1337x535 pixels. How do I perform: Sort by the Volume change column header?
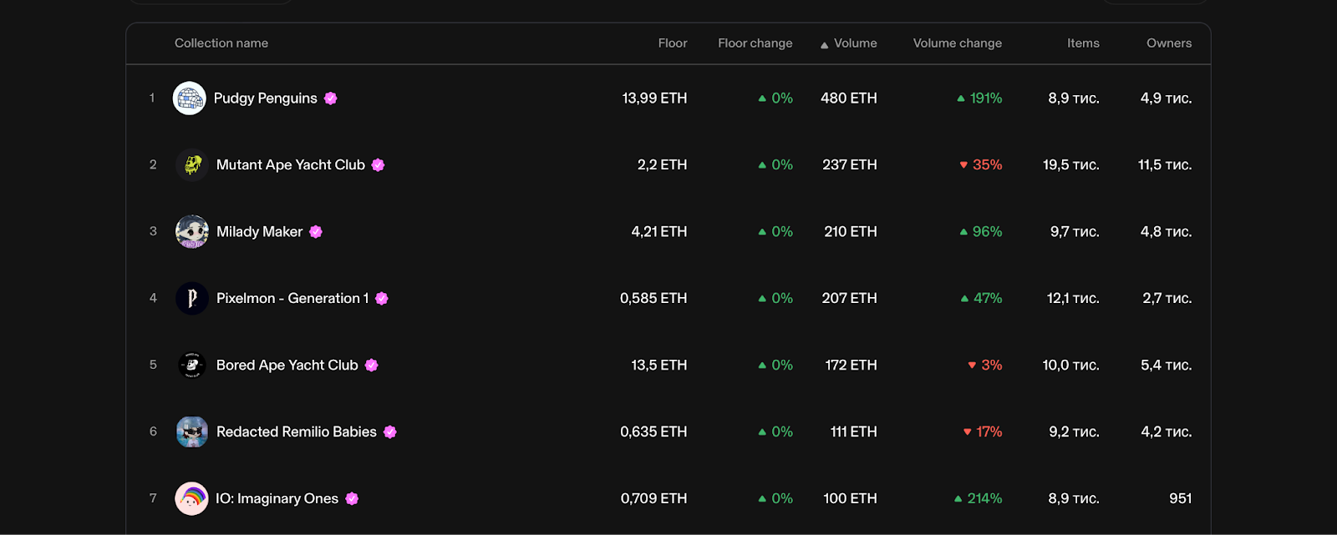[958, 43]
